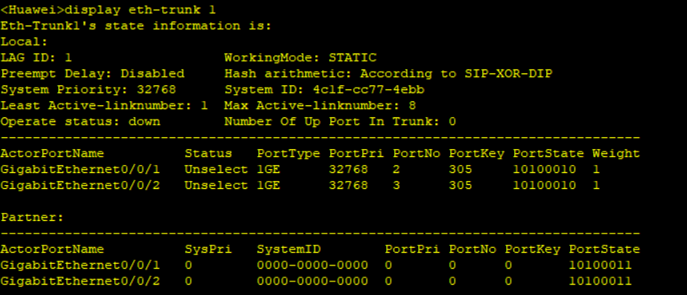Screen dimensions: 687x295
Task: Click the Partner table 'PortState' column header
Action: pyautogui.click(x=604, y=249)
